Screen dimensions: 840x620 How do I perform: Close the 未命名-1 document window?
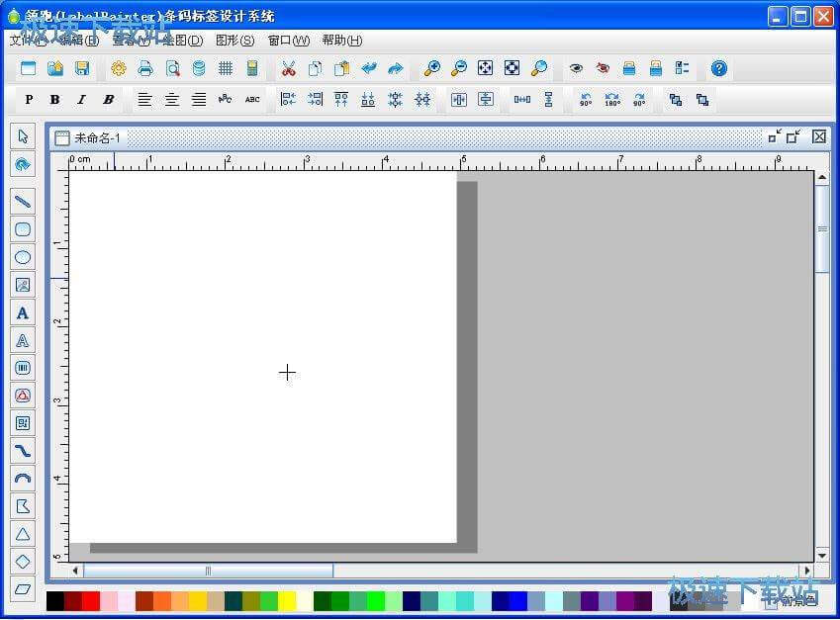point(818,137)
